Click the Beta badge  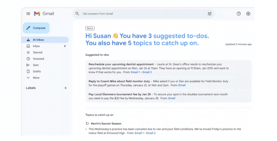(x=90, y=28)
